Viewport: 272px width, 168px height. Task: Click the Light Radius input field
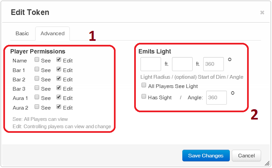151,64
